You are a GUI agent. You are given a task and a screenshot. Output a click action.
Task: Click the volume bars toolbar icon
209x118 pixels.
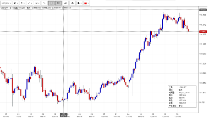point(66,3)
